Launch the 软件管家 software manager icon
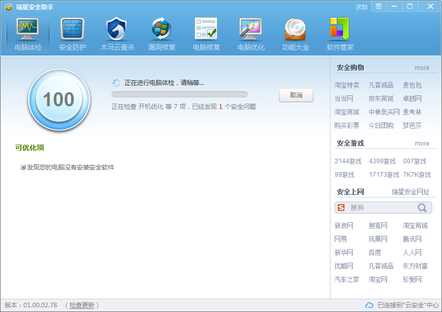The width and height of the screenshot is (442, 312). tap(340, 30)
